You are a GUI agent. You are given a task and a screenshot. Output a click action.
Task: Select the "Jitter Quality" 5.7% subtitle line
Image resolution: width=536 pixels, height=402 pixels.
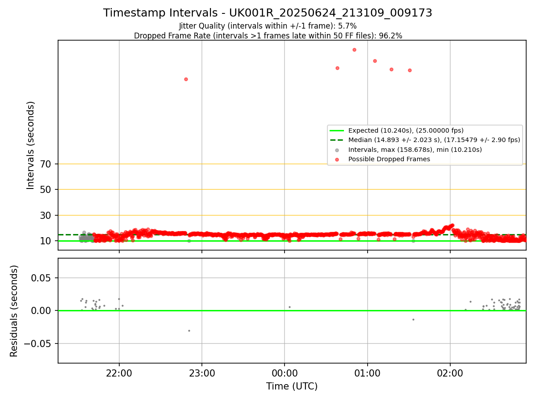pos(268,26)
